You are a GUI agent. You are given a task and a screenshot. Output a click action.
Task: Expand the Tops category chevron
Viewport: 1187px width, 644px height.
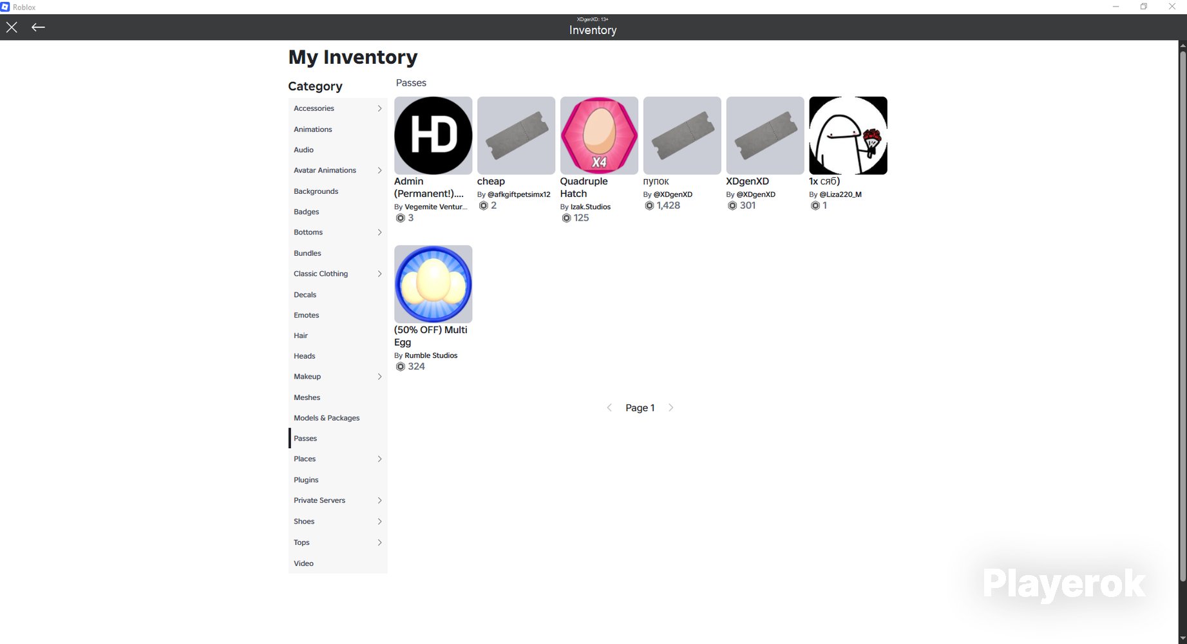pos(379,542)
